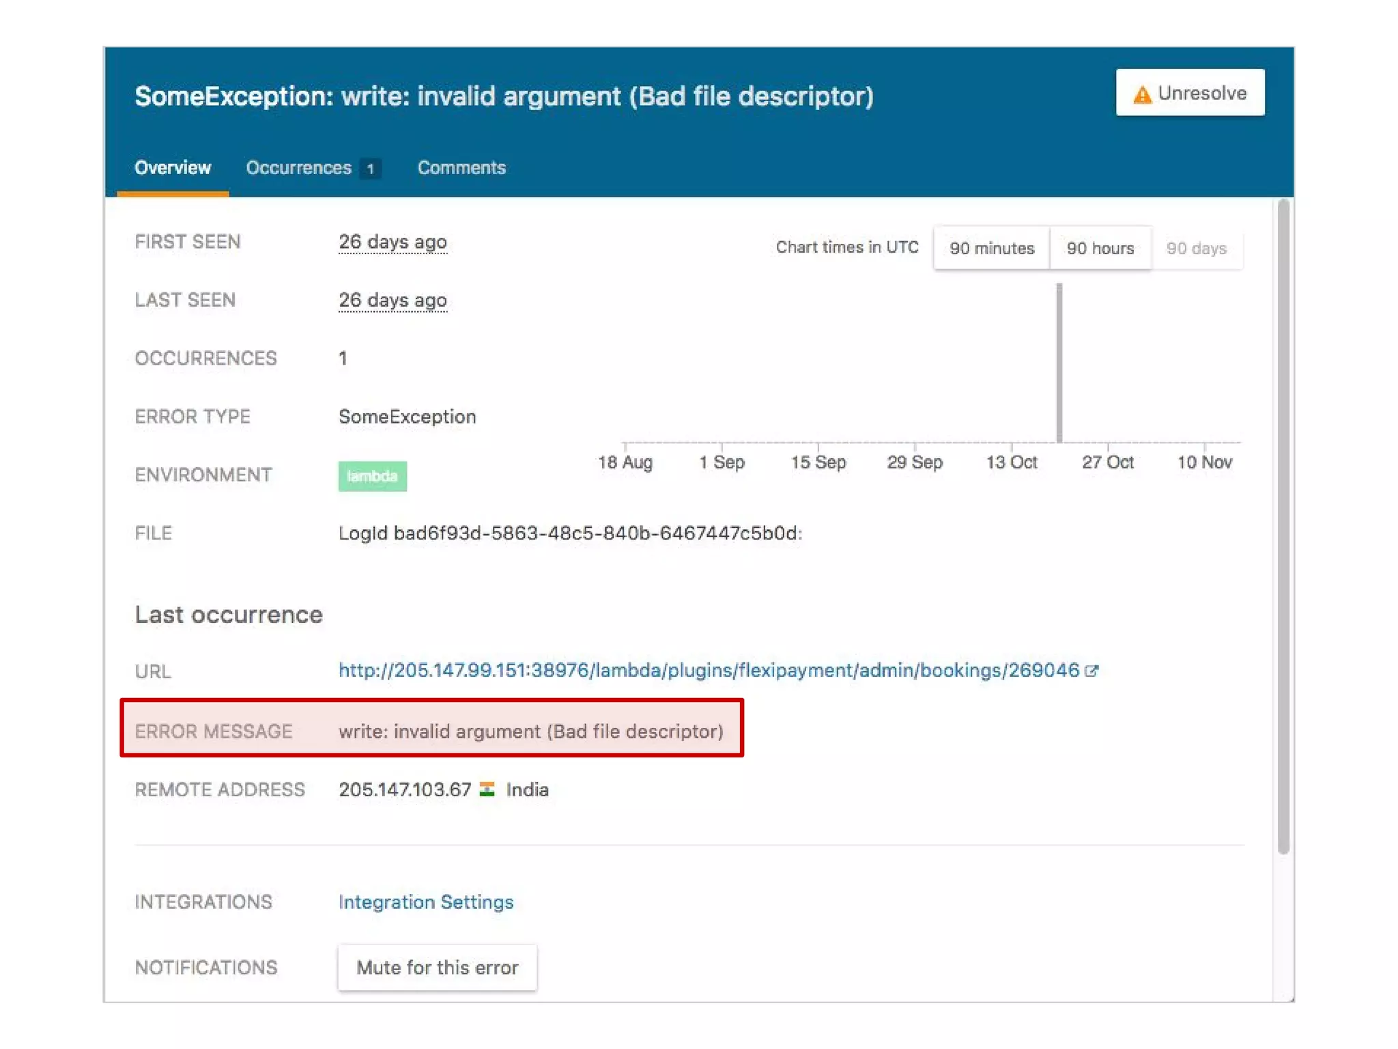Click the Occurrences count badge

(371, 169)
